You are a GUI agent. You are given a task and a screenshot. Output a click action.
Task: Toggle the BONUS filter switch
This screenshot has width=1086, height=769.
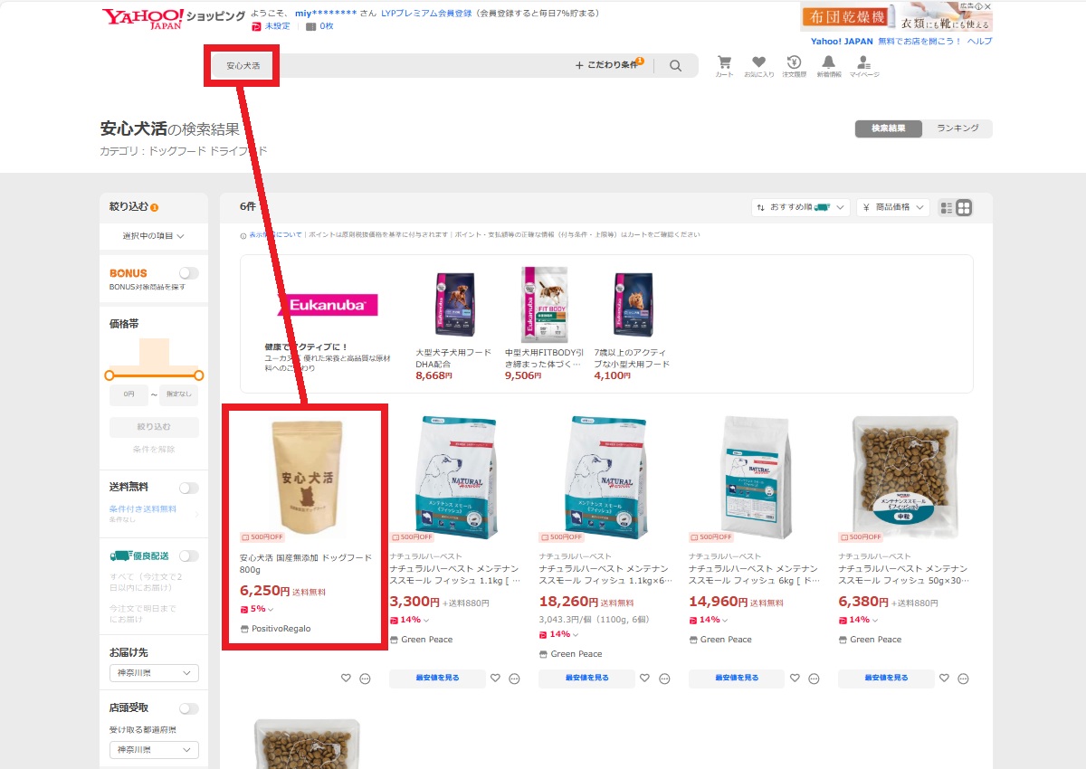[188, 273]
